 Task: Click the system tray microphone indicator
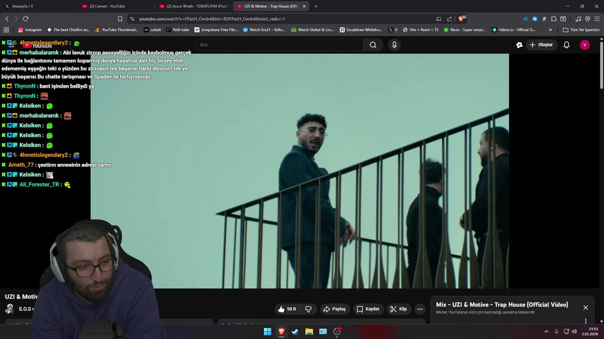(x=556, y=331)
